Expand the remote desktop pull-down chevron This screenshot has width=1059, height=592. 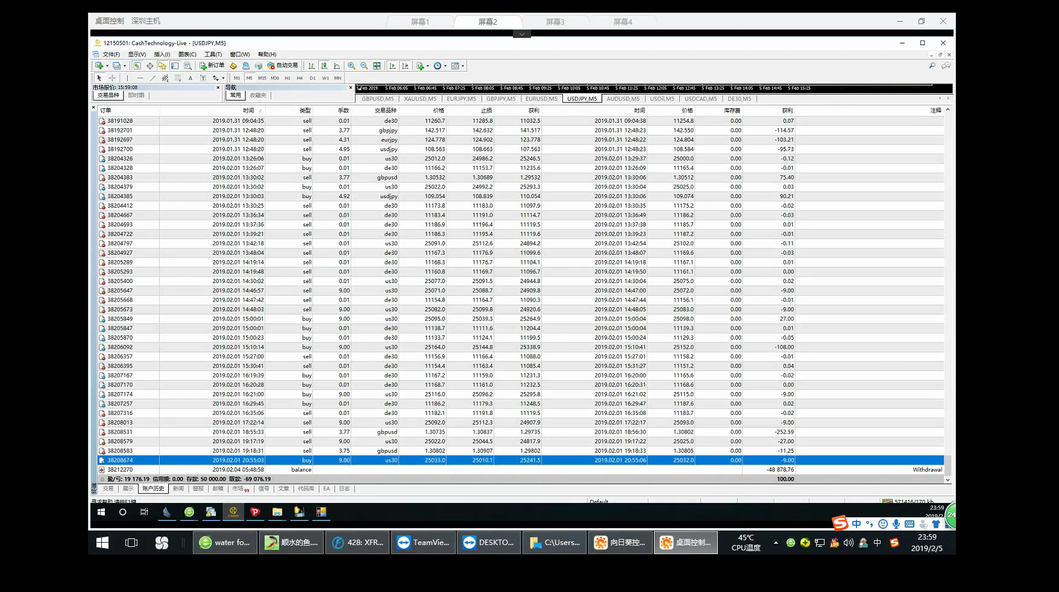522,34
